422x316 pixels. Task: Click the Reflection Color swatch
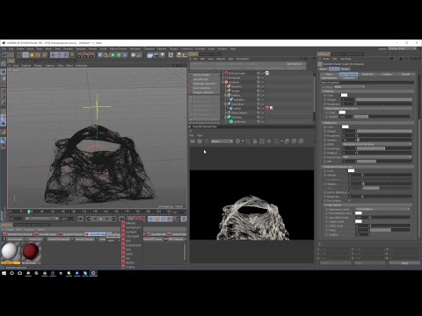346,126
